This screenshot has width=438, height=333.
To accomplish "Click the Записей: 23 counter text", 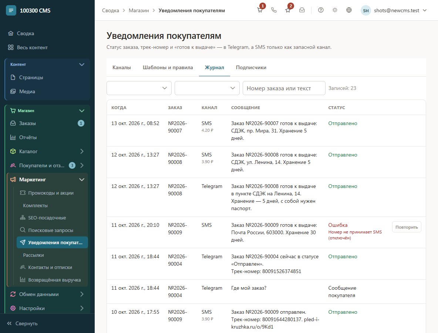I will [342, 88].
